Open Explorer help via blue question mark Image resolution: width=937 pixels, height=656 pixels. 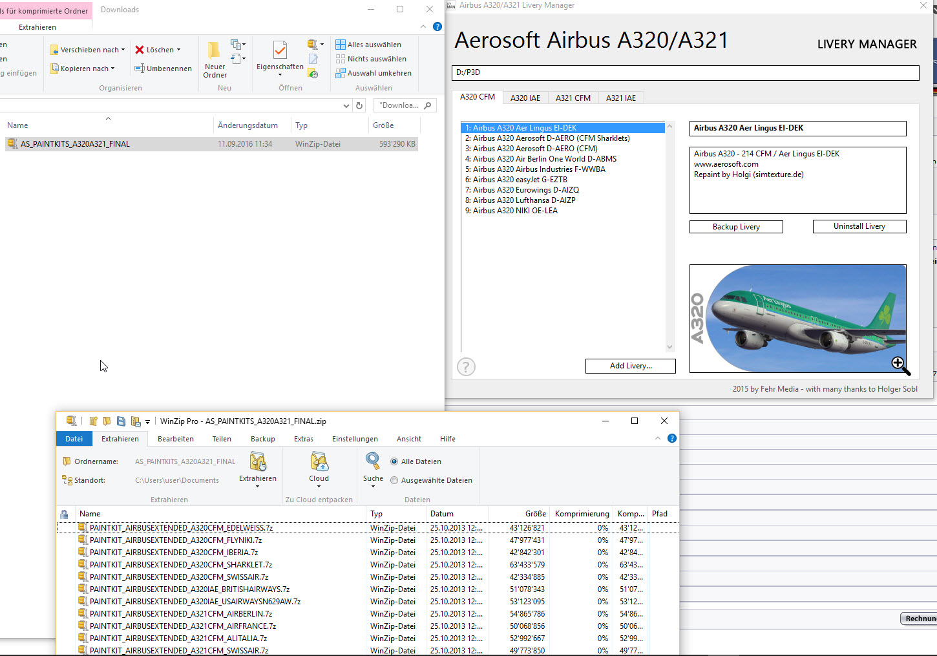[437, 26]
